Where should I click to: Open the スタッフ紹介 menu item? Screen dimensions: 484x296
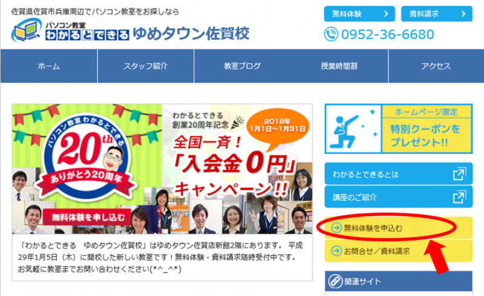146,66
